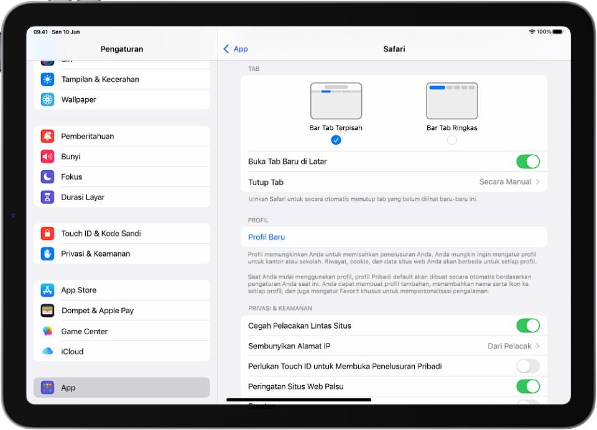Tap the Bunyi speaker icon
Viewport: 597px width, 430px height.
47,157
